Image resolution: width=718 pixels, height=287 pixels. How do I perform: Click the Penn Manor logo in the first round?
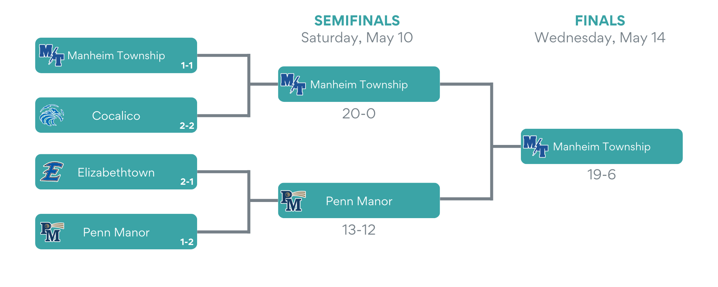pos(52,232)
